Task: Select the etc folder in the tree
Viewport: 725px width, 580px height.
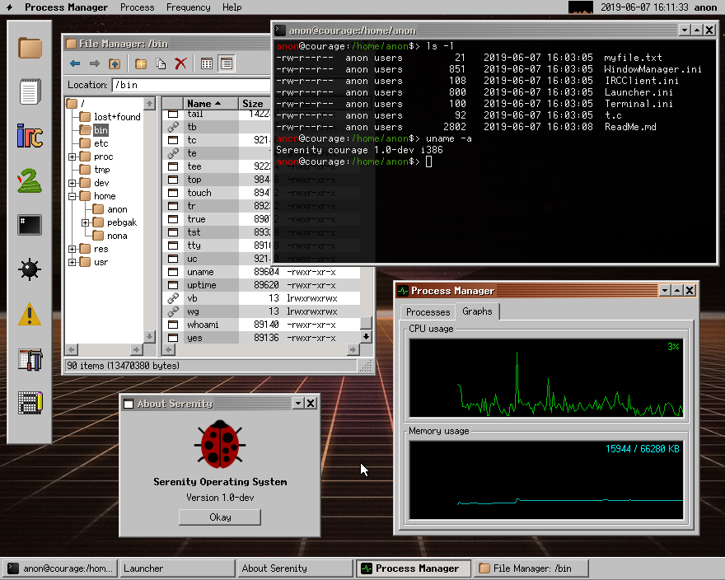Action: click(x=101, y=143)
